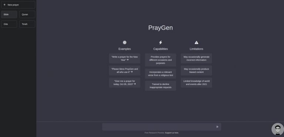Click "May occasionally produce biased content" card
This screenshot has width=284, height=137.
pyautogui.click(x=196, y=71)
